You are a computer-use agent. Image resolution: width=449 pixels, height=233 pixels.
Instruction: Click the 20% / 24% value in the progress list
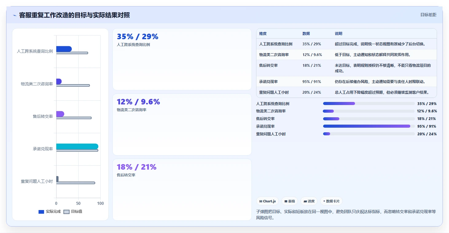click(x=427, y=134)
